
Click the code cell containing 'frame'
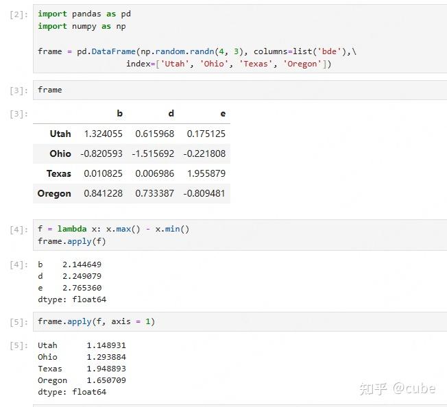click(x=240, y=90)
